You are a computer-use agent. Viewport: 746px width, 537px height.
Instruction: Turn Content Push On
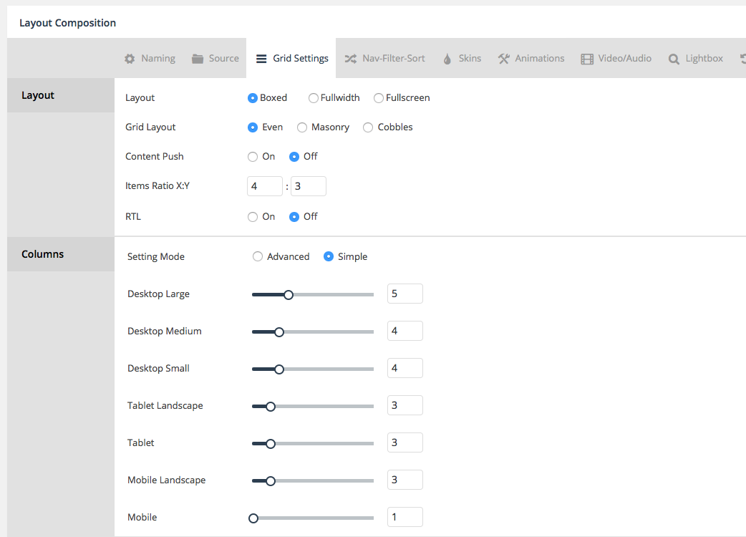click(x=253, y=157)
